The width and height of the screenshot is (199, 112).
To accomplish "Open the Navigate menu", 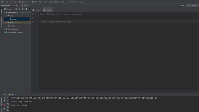I will click(x=22, y=2).
